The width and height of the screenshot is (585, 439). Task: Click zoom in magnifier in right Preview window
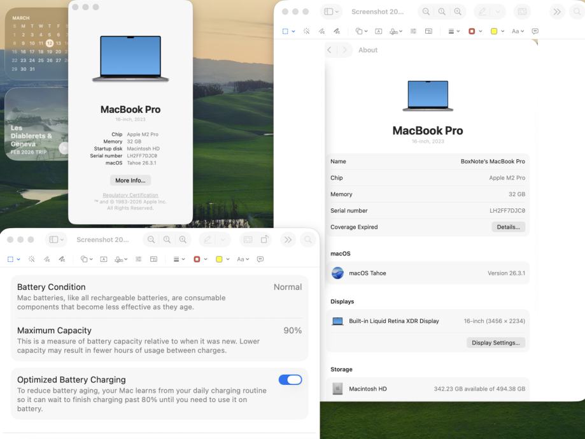tap(458, 11)
